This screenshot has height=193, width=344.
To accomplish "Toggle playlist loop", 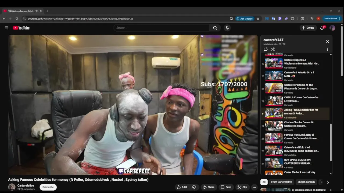I will [x=266, y=49].
